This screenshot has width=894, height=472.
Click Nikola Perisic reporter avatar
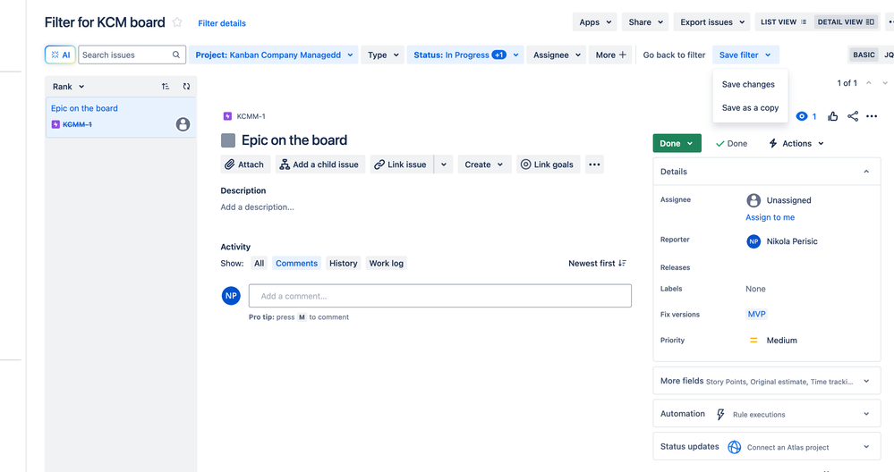[x=754, y=241]
